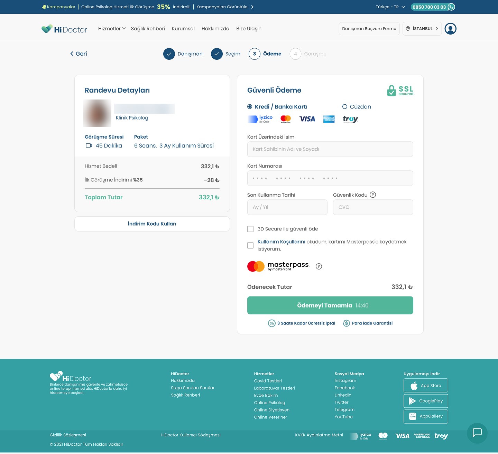Go to Kurumsal menu item
Viewport: 498px width, 454px height.
point(183,29)
